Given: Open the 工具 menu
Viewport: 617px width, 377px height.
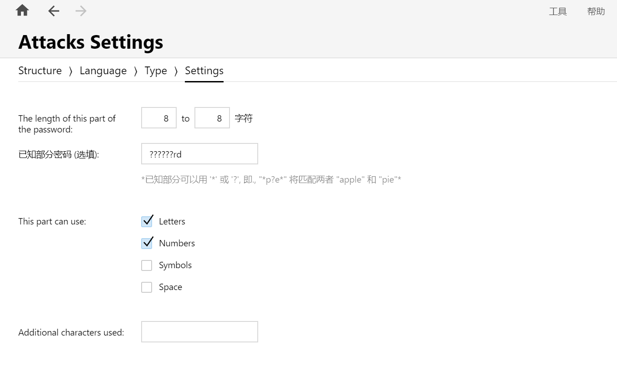Looking at the screenshot, I should 557,11.
